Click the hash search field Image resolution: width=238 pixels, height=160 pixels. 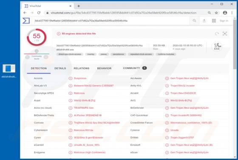coord(81,21)
